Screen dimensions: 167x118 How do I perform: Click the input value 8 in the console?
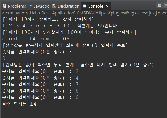[77, 91]
